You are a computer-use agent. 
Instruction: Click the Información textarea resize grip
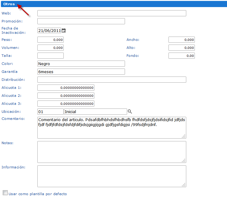pos(183,185)
